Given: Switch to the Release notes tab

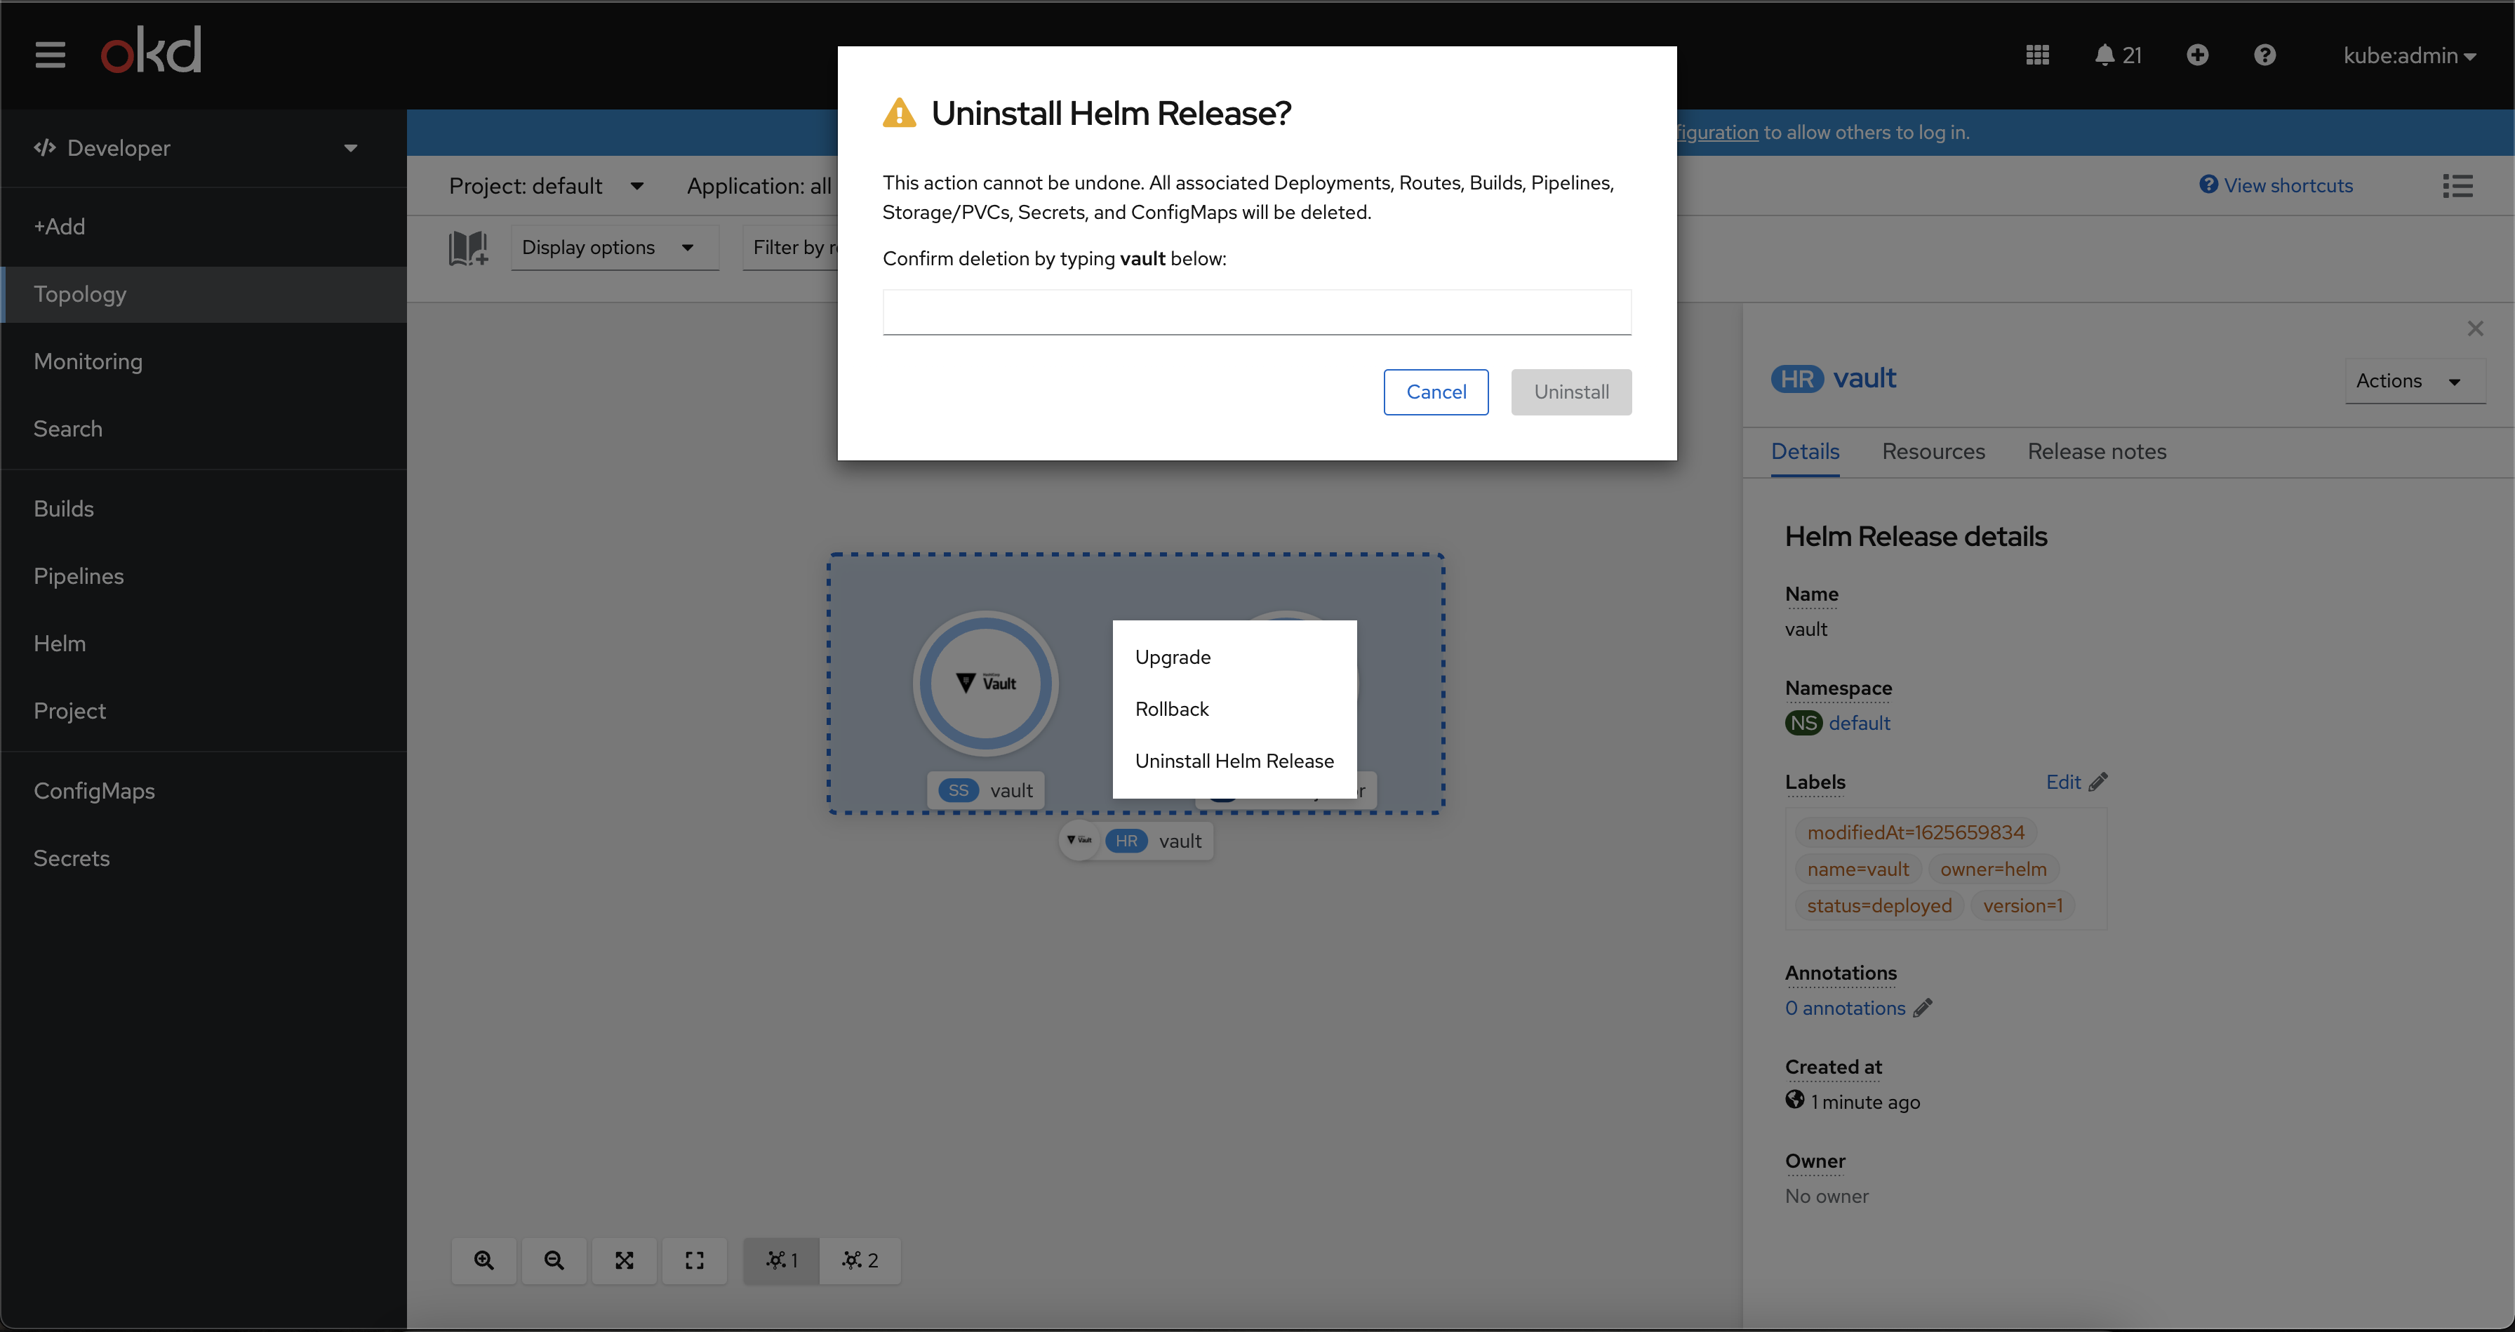Looking at the screenshot, I should tap(2096, 451).
